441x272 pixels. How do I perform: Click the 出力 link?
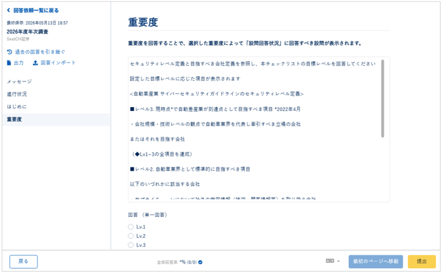point(18,63)
